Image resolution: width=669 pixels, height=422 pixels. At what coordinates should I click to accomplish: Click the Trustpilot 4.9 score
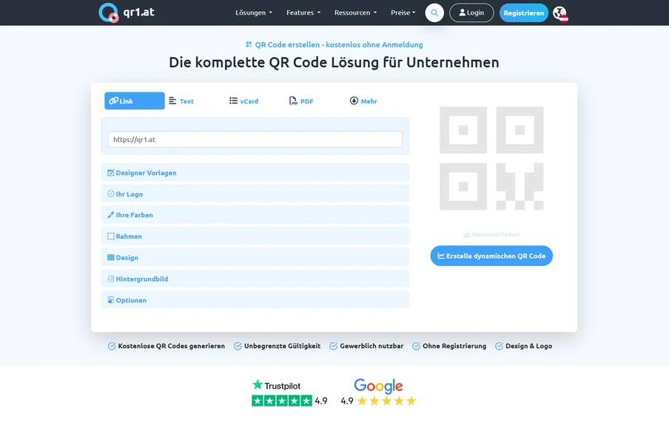321,401
